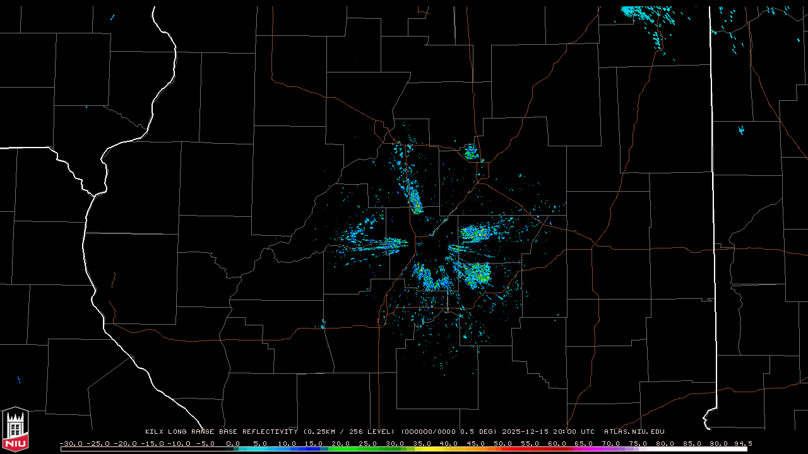Click the 94.5 value on reflectivity scale
The image size is (808, 454).
point(742,443)
